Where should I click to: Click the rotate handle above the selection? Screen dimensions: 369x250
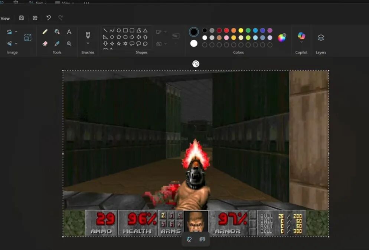click(196, 64)
